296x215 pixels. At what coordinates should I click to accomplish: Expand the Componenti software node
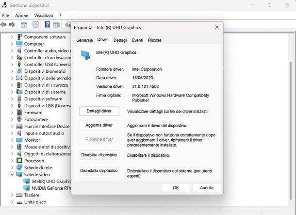12,37
